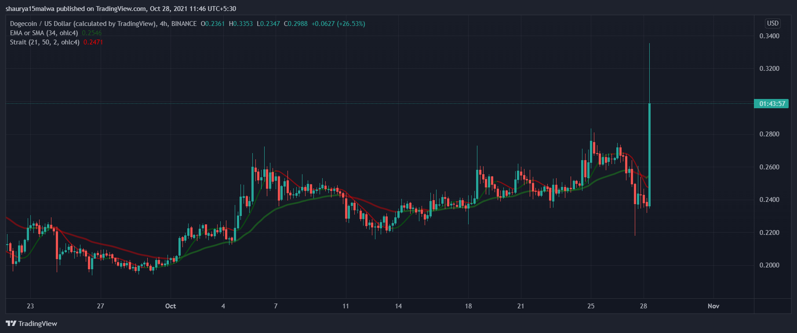Click the 4 date label on time axis
797x333 pixels.
[223, 306]
